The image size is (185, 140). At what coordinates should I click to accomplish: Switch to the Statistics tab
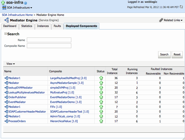click(27, 26)
